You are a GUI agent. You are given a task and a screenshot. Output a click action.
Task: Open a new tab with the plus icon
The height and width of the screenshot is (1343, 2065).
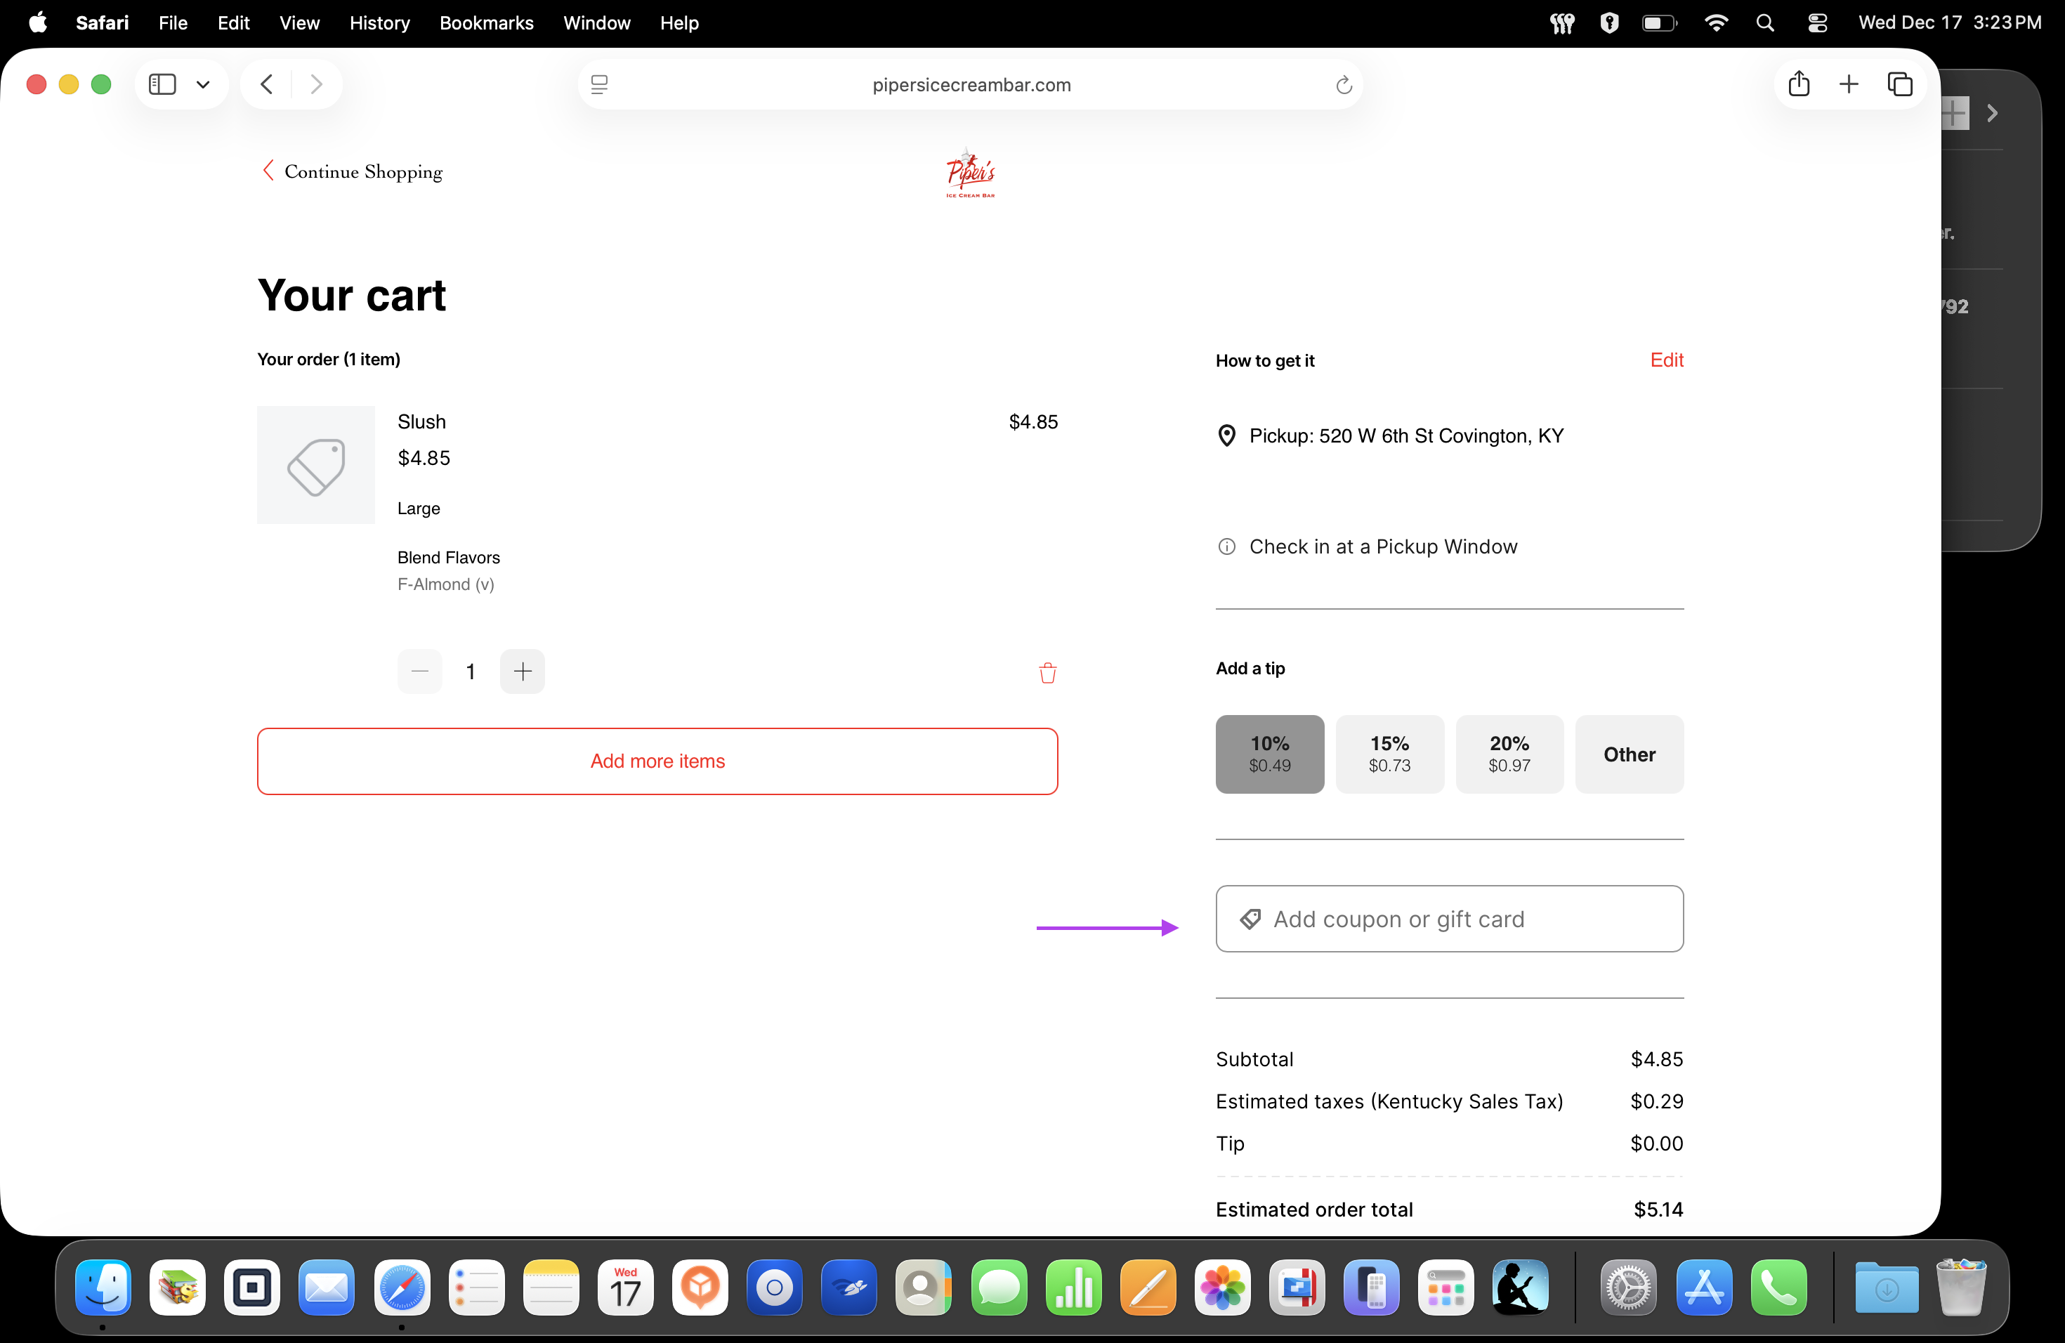pos(1849,84)
